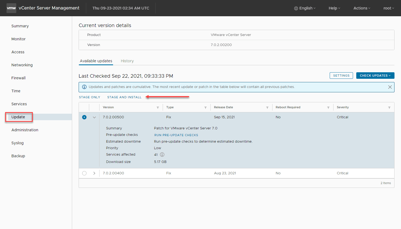Open the Help dropdown menu

334,8
